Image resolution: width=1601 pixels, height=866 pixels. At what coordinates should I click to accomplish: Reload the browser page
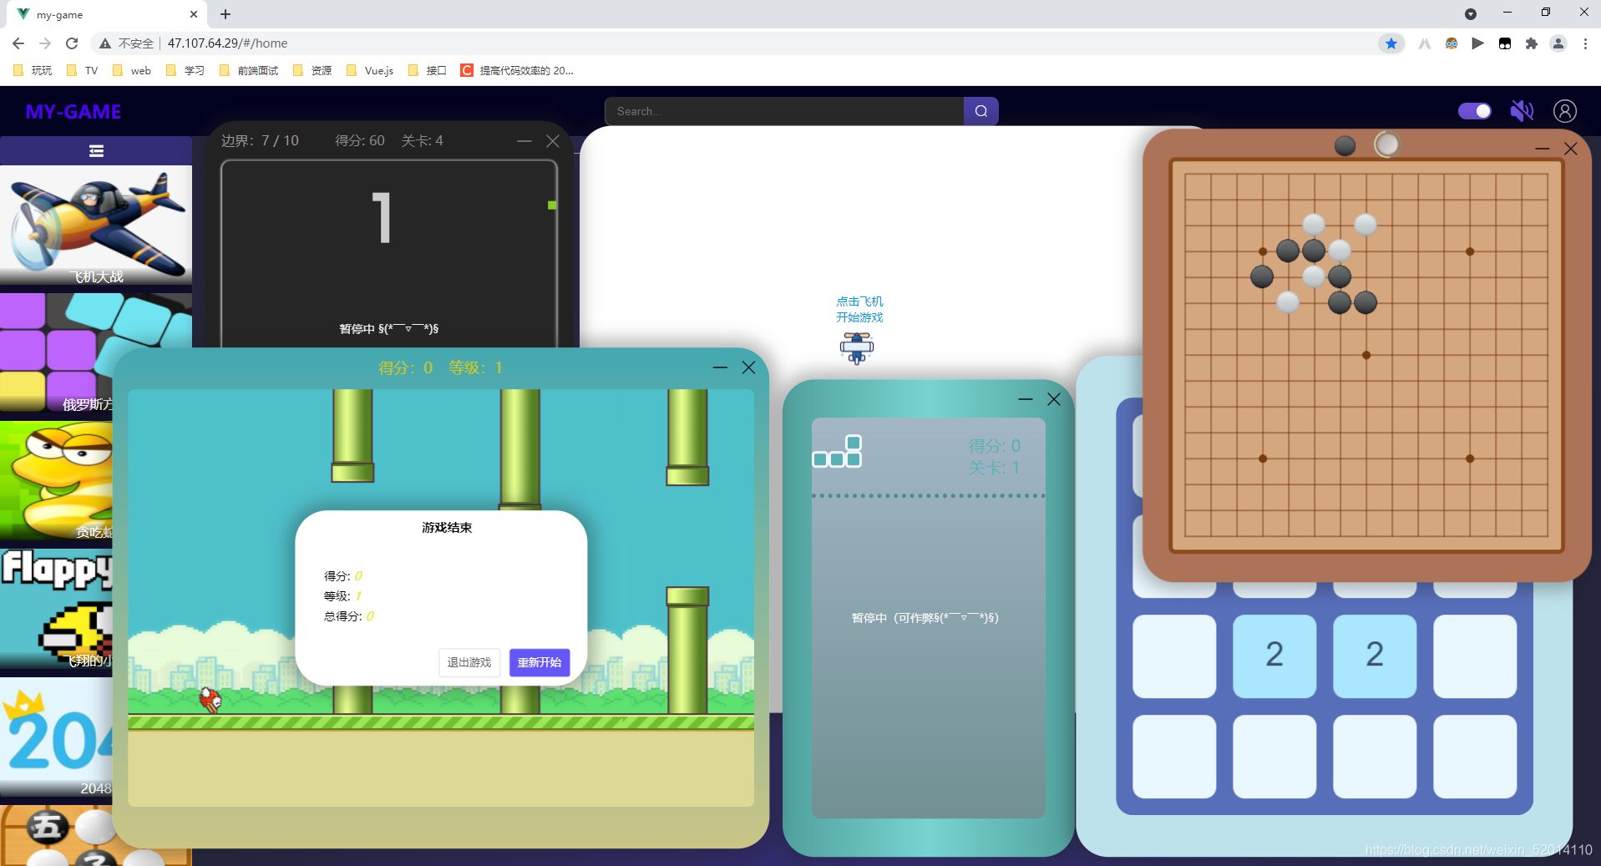(72, 43)
